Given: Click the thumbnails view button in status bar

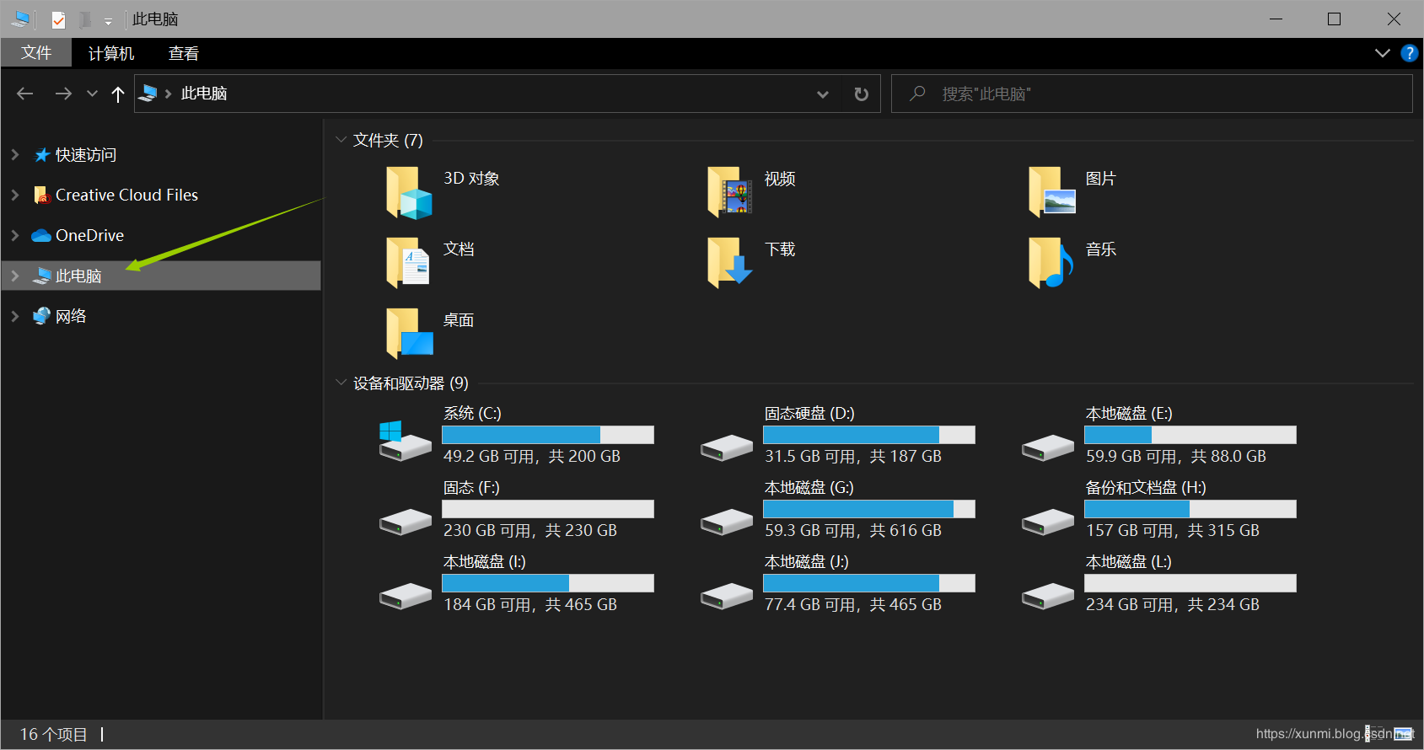Looking at the screenshot, I should point(1404,734).
